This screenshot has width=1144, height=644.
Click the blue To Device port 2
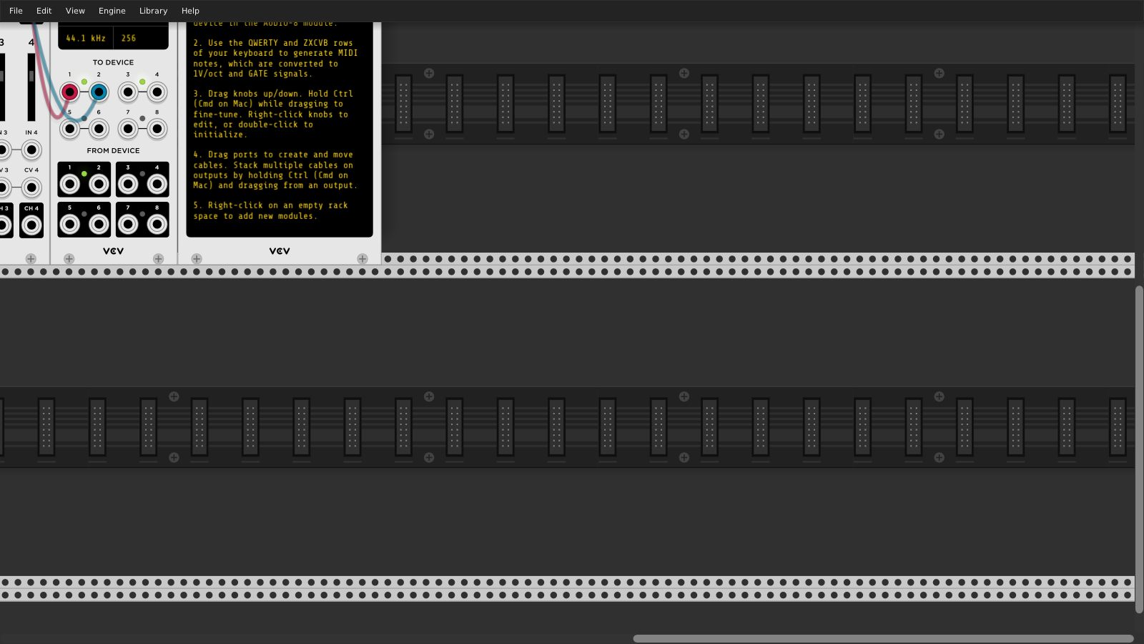[x=99, y=92]
